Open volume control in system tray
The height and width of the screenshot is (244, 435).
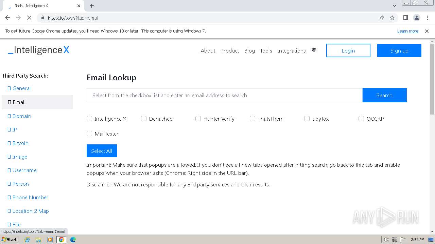click(386, 240)
